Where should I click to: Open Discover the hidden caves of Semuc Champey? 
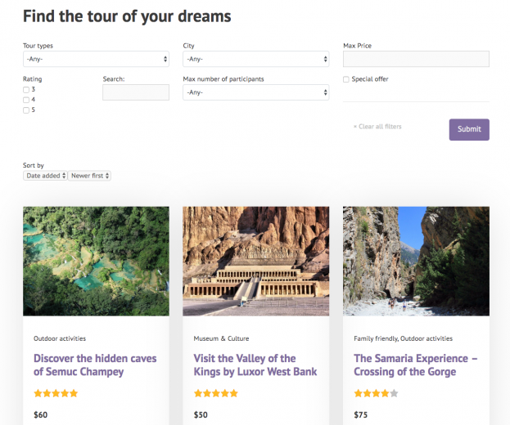(95, 365)
